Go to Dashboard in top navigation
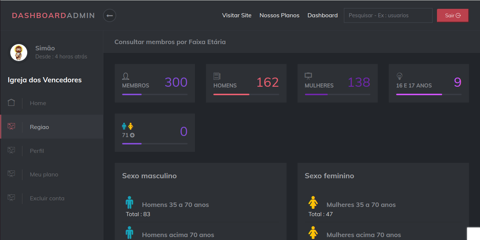The width and height of the screenshot is (480, 240). tap(323, 15)
